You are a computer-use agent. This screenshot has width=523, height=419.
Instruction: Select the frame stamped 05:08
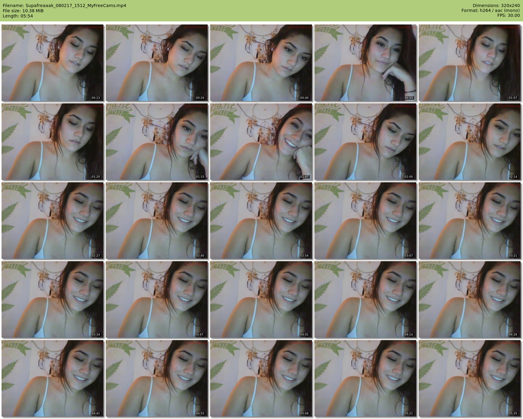pyautogui.click(x=261, y=378)
